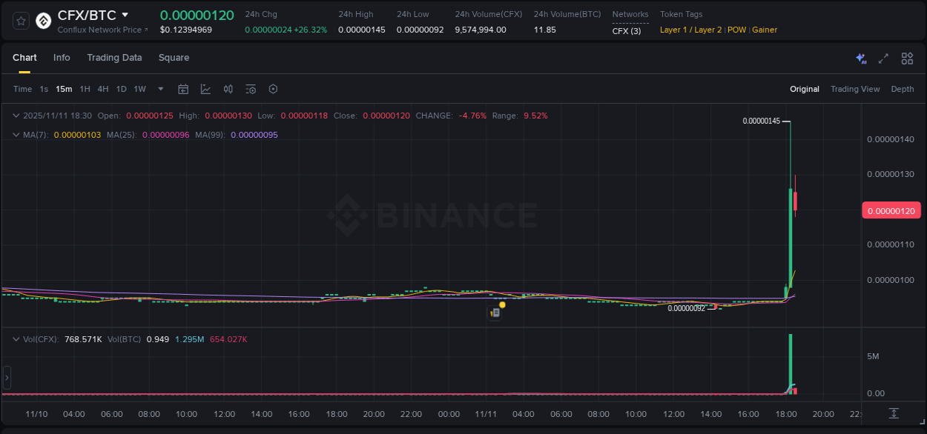The image size is (927, 434).
Task: Open the calendar date-range picker
Action: point(183,89)
